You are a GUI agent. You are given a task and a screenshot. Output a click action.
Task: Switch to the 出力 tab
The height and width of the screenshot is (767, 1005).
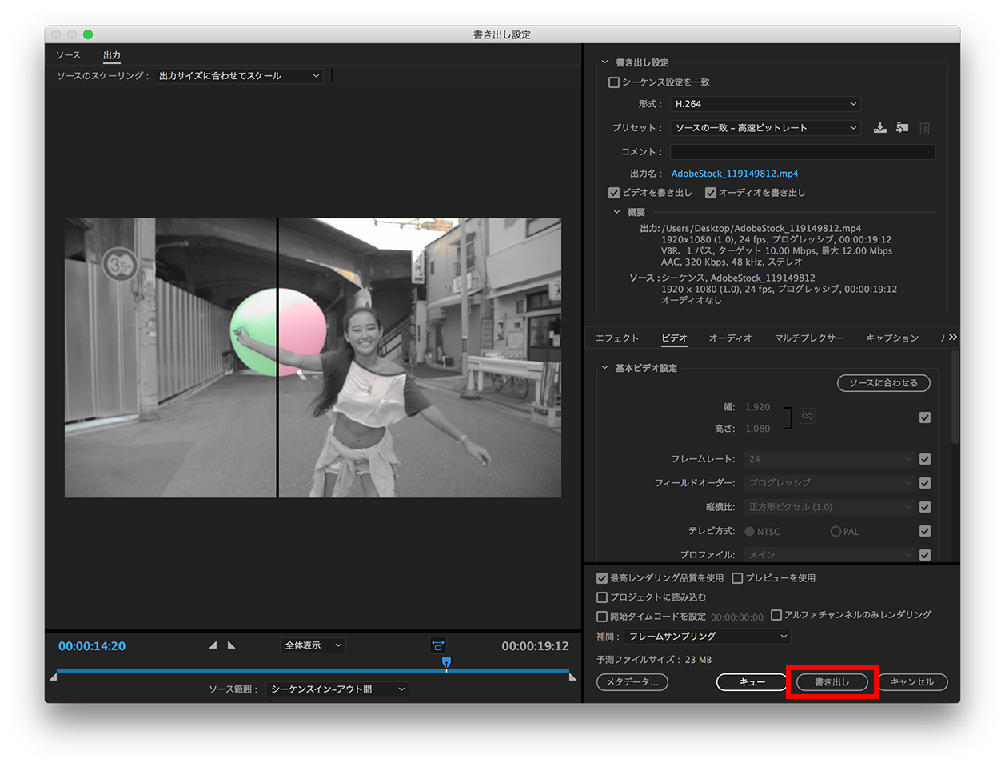tap(112, 55)
